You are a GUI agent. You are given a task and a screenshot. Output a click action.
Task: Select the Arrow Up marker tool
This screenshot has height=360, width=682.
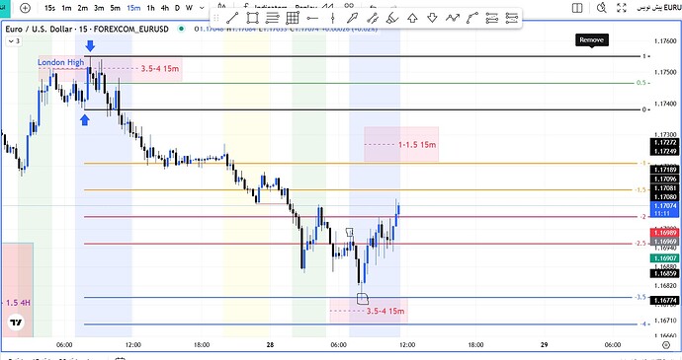(x=412, y=18)
